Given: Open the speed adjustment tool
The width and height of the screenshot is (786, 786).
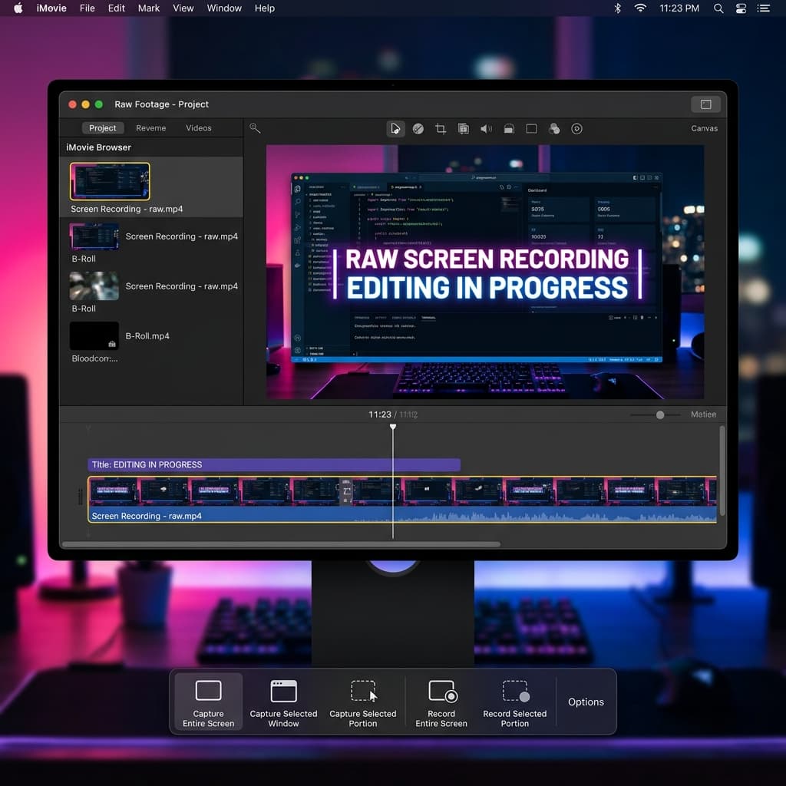Looking at the screenshot, I should [x=418, y=128].
